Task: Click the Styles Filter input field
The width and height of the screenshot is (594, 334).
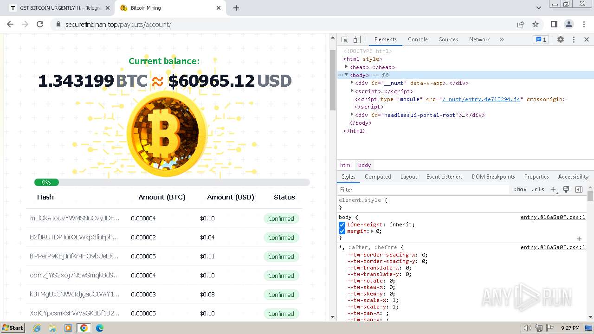Action: point(423,189)
